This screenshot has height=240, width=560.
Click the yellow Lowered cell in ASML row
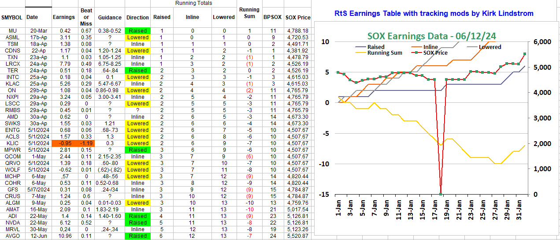pos(137,37)
